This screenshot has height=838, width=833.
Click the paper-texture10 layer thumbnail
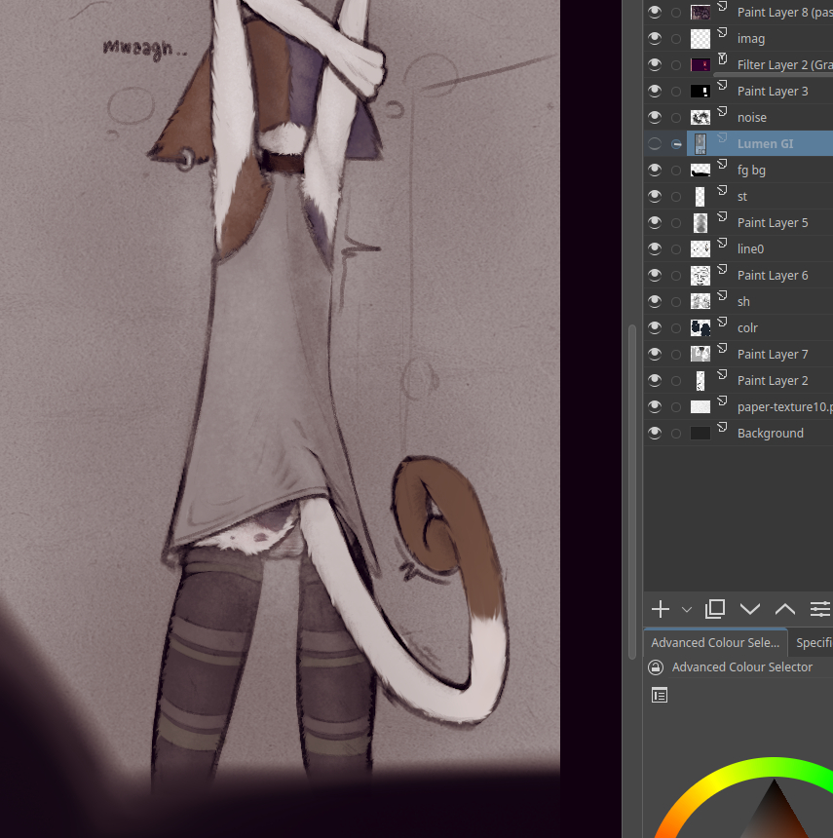tap(700, 406)
